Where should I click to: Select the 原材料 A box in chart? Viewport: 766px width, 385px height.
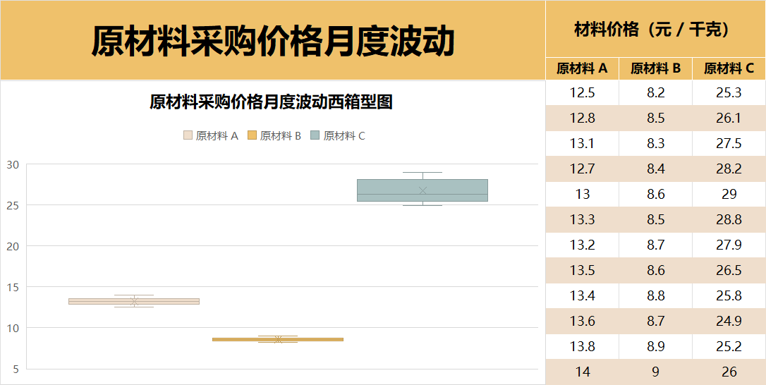click(134, 302)
